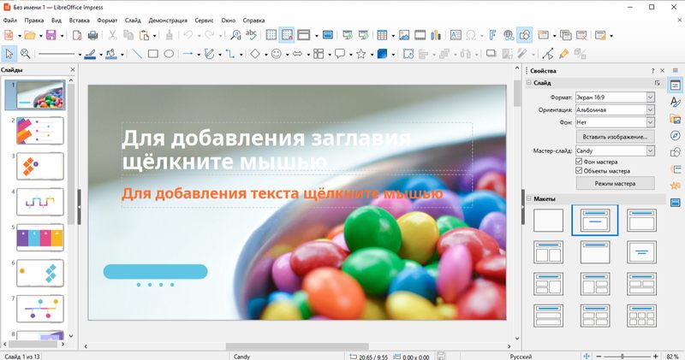This screenshot has height=360, width=685.
Task: Open the Line Color picker icon
Action: pyautogui.click(x=90, y=54)
